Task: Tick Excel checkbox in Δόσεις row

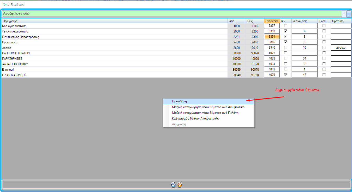Action: tap(324, 48)
